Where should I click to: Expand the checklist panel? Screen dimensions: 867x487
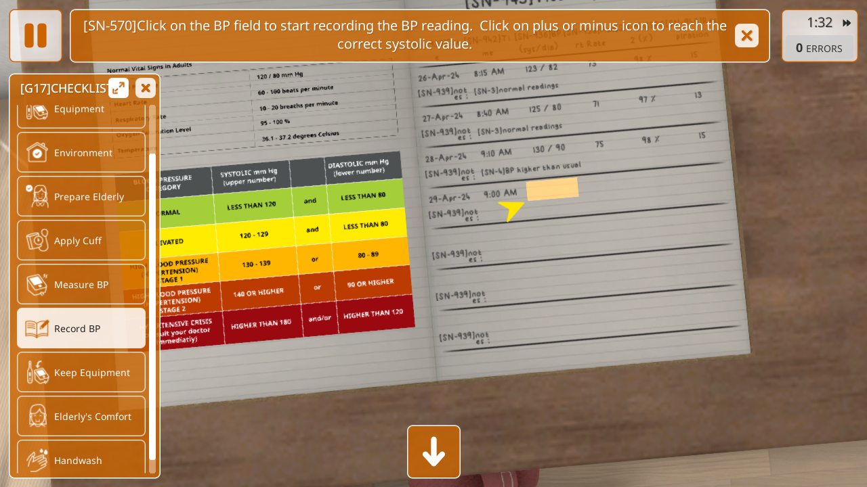click(x=119, y=88)
